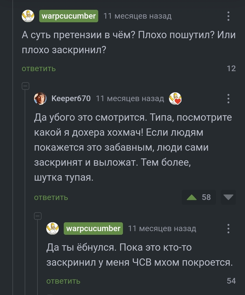This screenshot has height=295, width=245.
Task: Collapse the nested warpcucumber reply thread
Action: point(38,216)
